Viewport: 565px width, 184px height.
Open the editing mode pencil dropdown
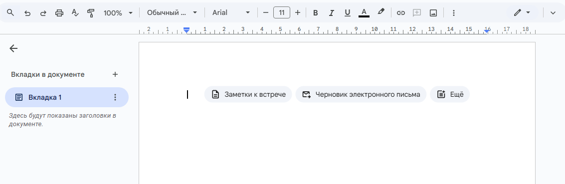522,12
